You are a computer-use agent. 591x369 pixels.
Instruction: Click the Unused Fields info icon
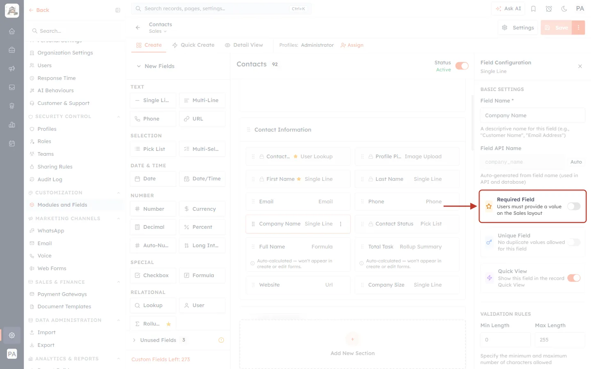(221, 340)
